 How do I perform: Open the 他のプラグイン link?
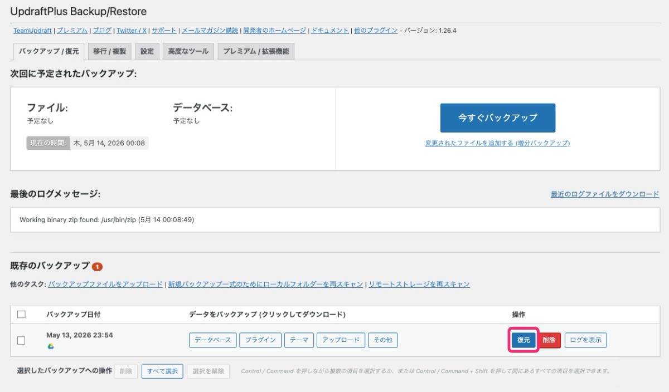tap(376, 31)
